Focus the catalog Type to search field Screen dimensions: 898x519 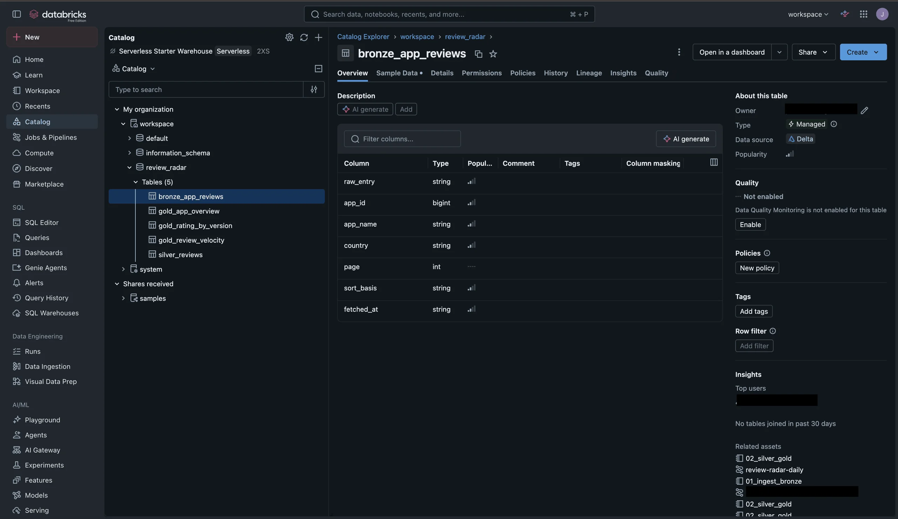(x=206, y=89)
